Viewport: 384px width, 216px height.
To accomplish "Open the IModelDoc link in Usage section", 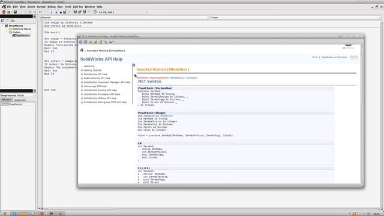I will click(167, 116).
